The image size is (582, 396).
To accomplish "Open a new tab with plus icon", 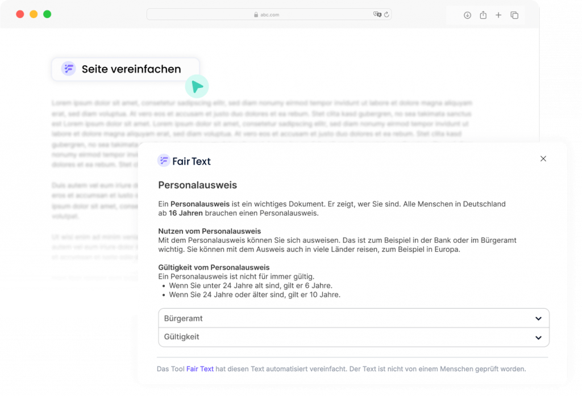I will point(498,15).
